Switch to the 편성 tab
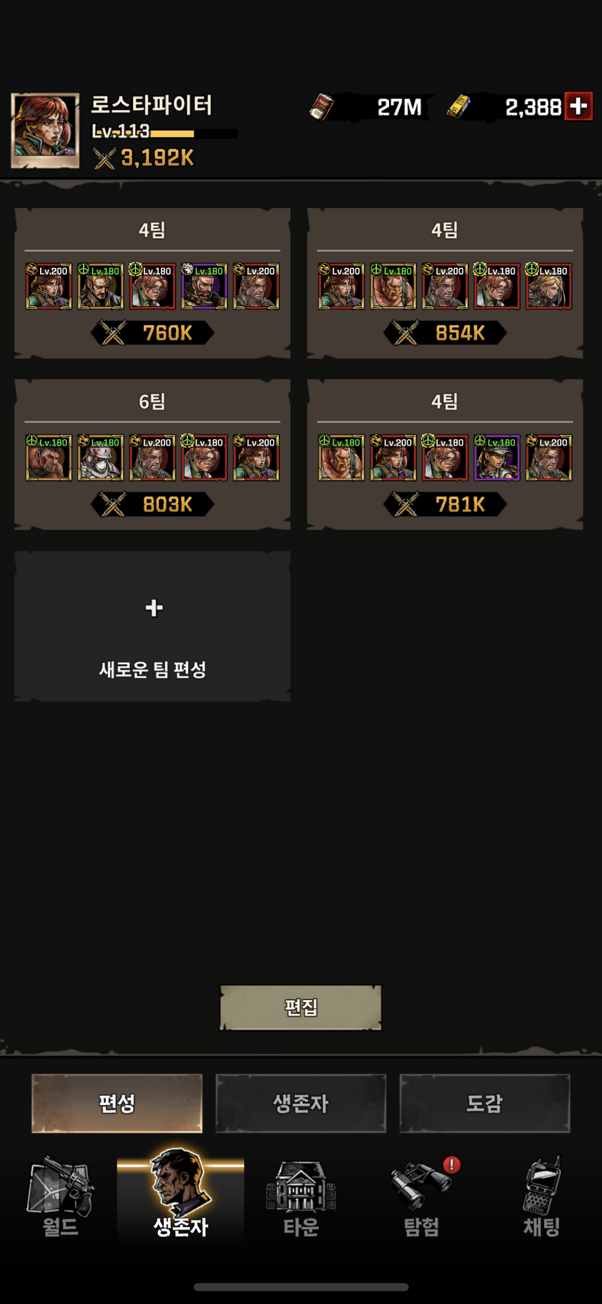This screenshot has width=602, height=1304. point(117,1103)
